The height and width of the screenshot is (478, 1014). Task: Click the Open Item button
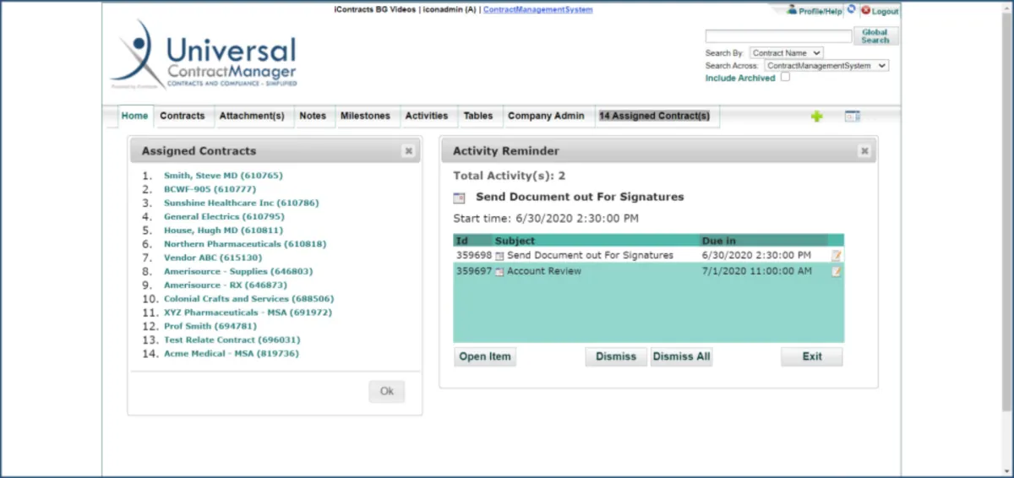[x=485, y=356]
